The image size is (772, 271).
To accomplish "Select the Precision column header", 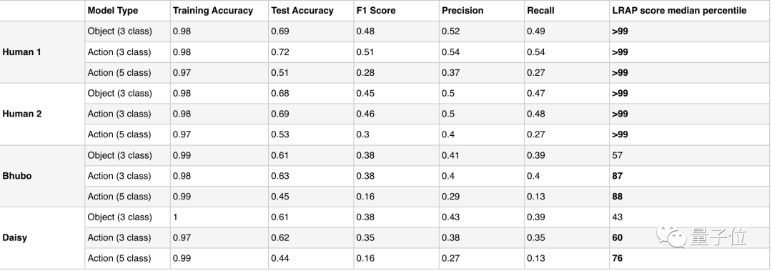I will coord(462,10).
